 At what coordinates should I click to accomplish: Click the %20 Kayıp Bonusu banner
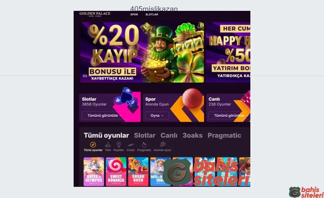tap(142, 52)
